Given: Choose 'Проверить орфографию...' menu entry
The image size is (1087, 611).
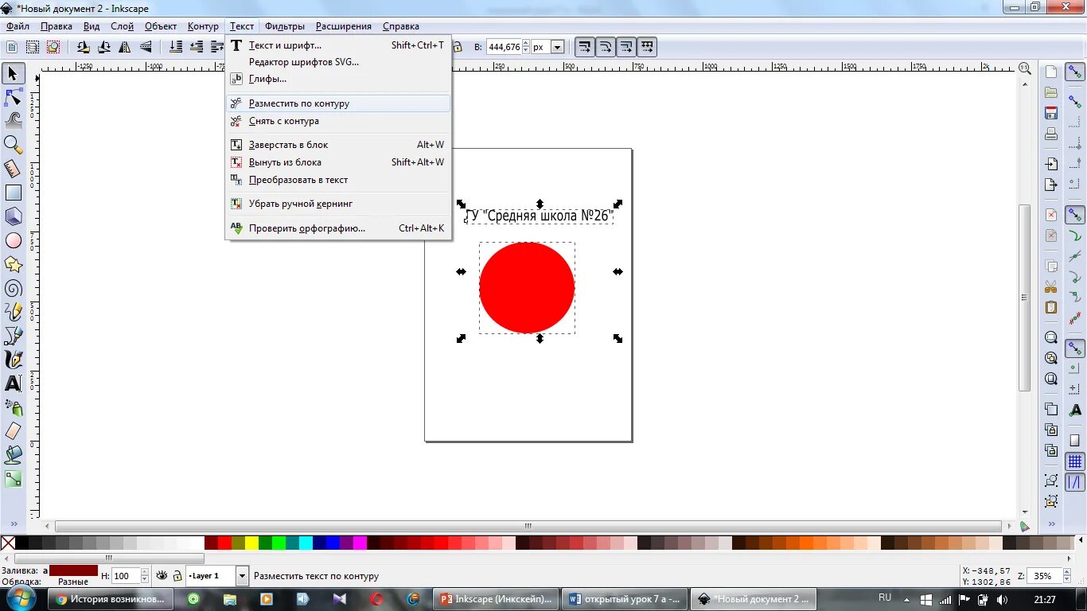Looking at the screenshot, I should pyautogui.click(x=338, y=228).
